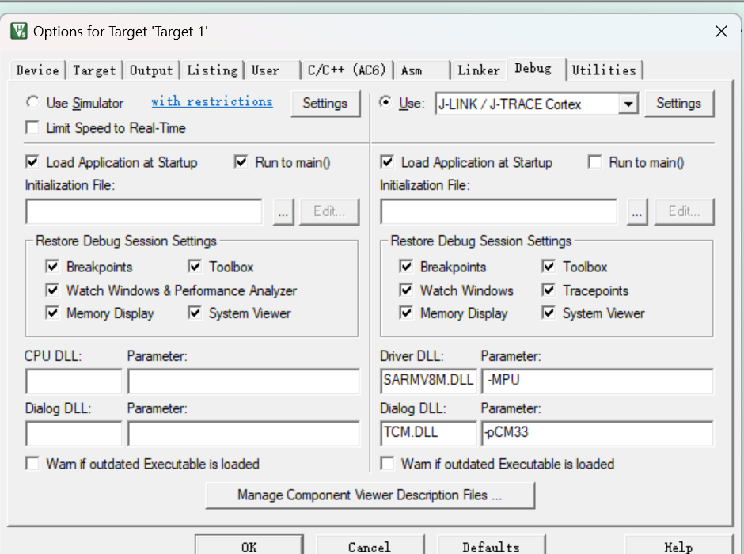Image resolution: width=744 pixels, height=554 pixels.
Task: Click the CPU DLL Parameter field
Action: point(244,381)
